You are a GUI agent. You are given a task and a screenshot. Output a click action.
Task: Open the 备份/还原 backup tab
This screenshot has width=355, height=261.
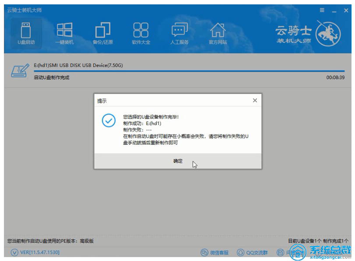102,34
